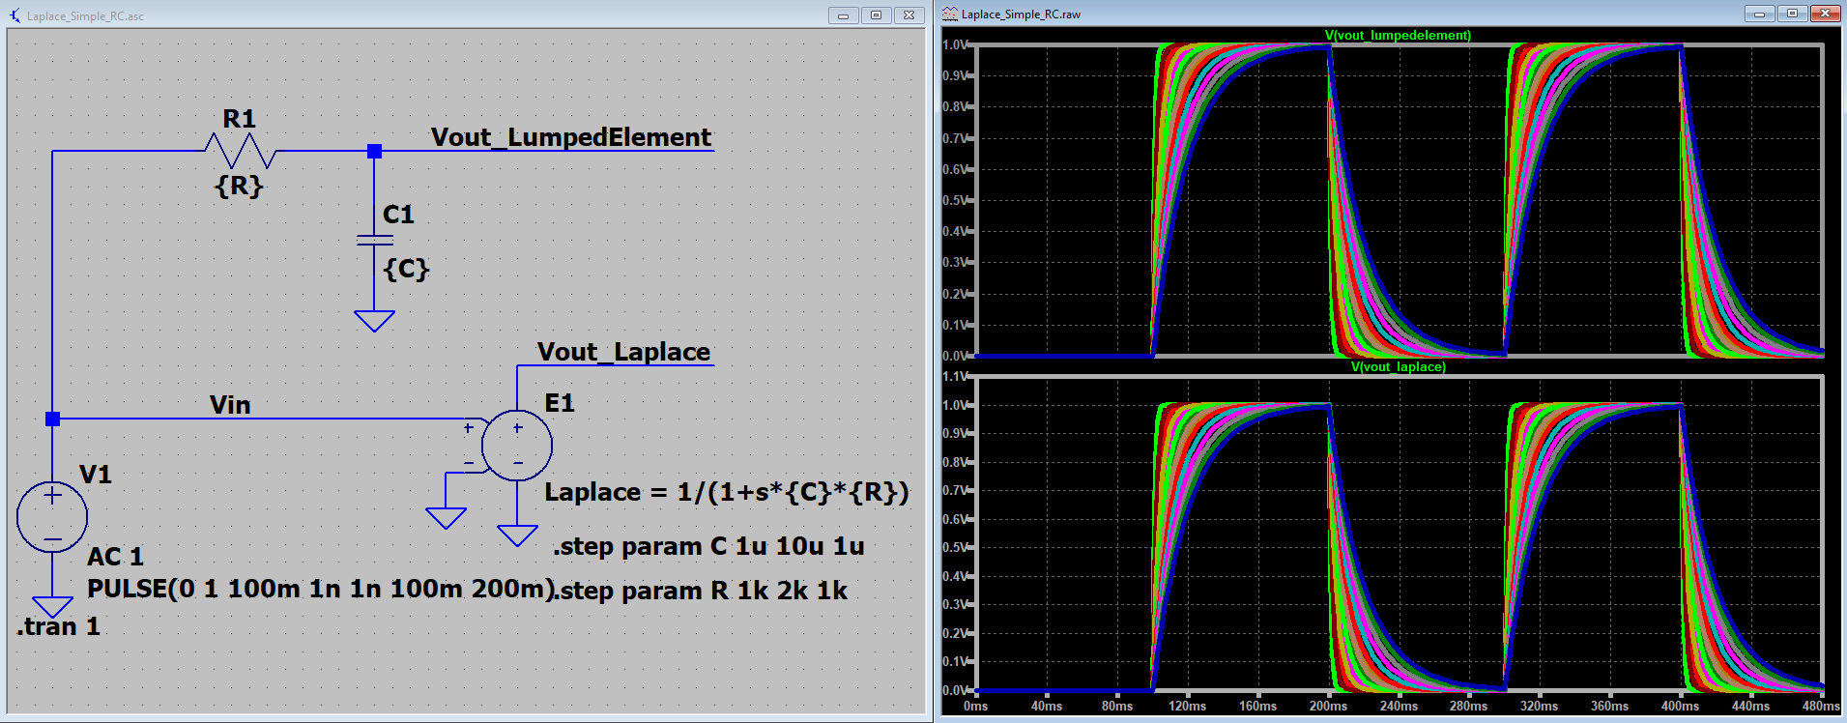The image size is (1847, 723).
Task: Select the Vout_Laplace net label
Action: (623, 352)
